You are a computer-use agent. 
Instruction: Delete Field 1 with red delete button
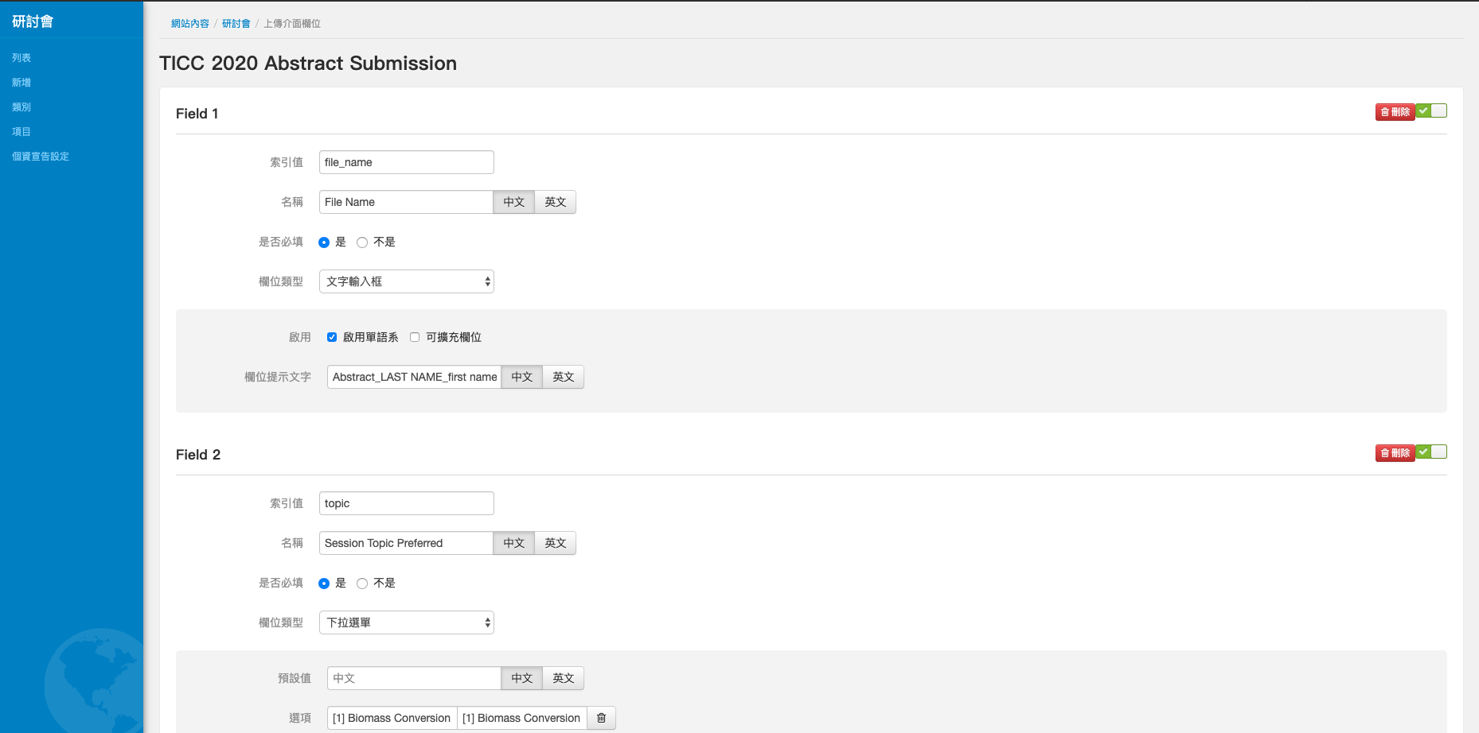(x=1395, y=112)
